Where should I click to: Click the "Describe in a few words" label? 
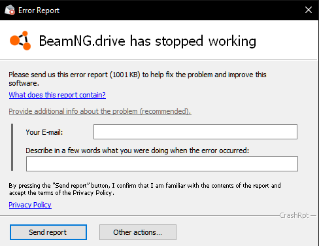(x=137, y=150)
